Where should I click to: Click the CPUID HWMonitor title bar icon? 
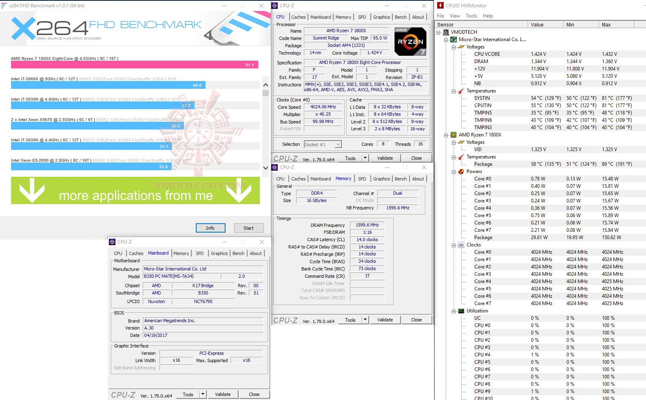[x=440, y=5]
